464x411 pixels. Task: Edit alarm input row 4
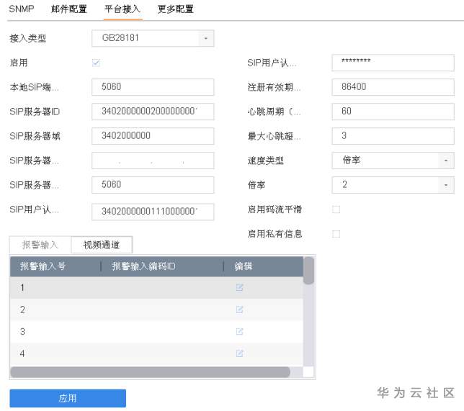239,353
